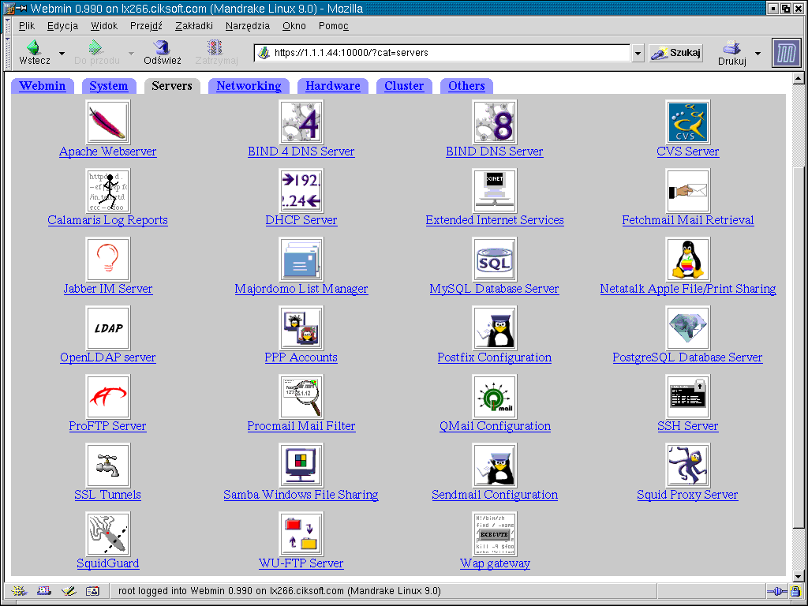Open the Jabber IM Server lightbulb icon
Image resolution: width=808 pixels, height=606 pixels.
click(x=107, y=259)
